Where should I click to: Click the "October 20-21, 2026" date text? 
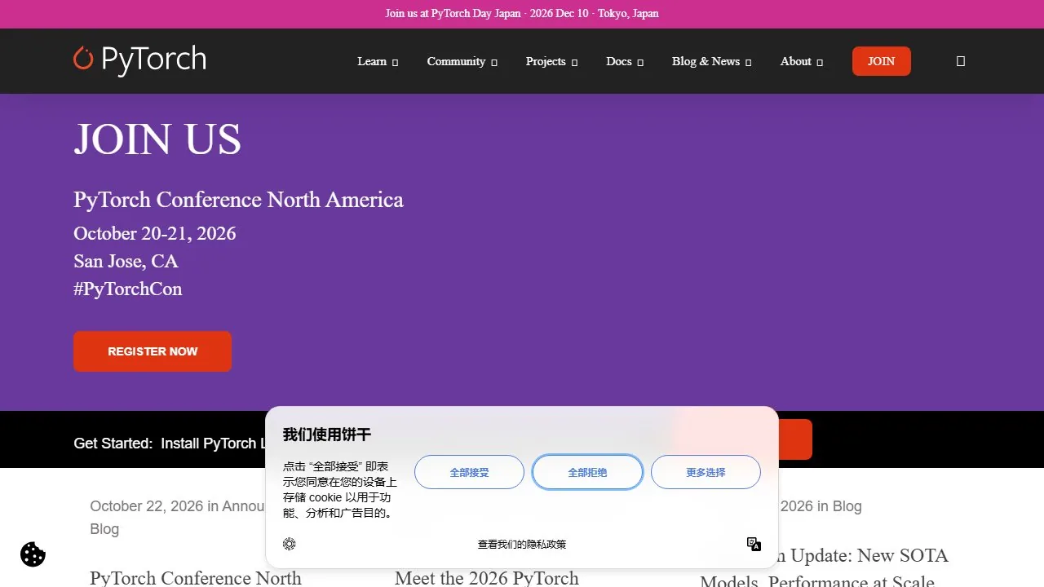[155, 233]
